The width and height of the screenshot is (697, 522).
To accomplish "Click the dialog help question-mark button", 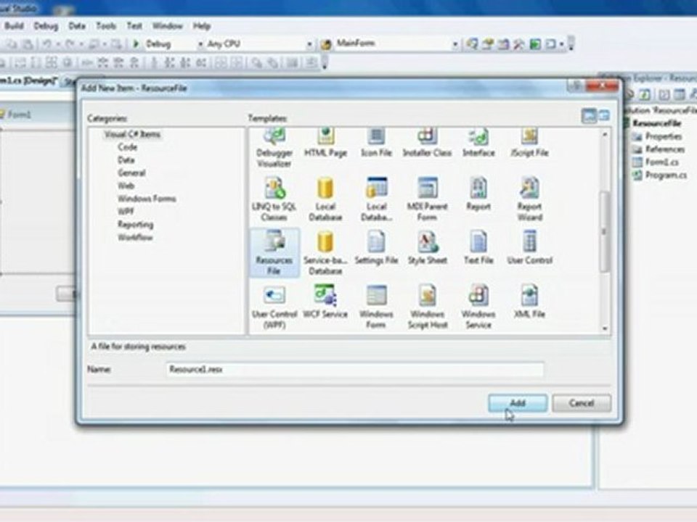I will [x=575, y=86].
